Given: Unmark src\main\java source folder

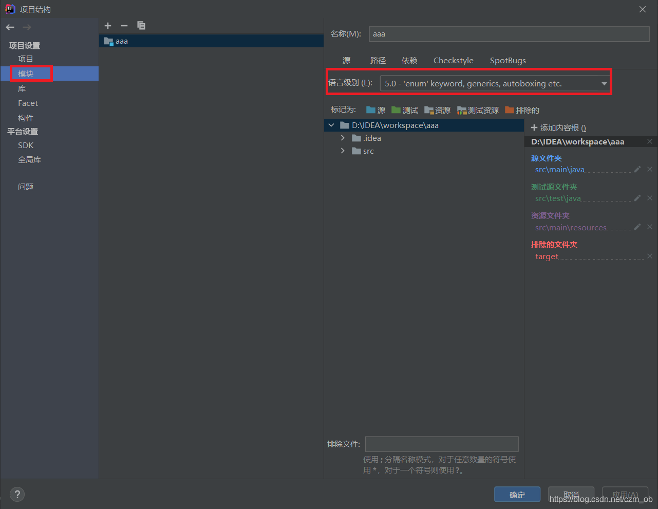Looking at the screenshot, I should [650, 169].
